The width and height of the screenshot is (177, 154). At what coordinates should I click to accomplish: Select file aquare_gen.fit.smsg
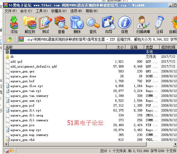pos(27,115)
